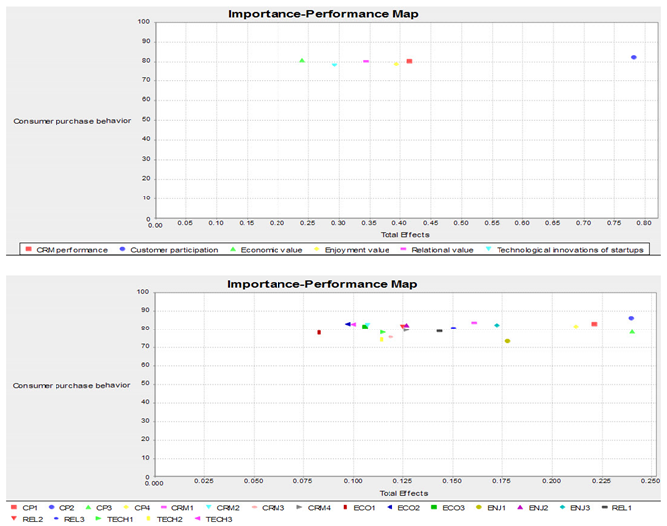Click the 'TECH2' legend label
This screenshot has width=667, height=526.
coord(169,519)
